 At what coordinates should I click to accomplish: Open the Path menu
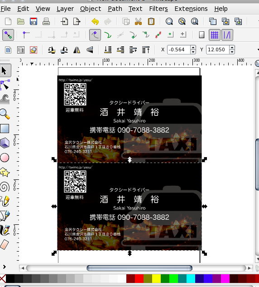(115, 9)
